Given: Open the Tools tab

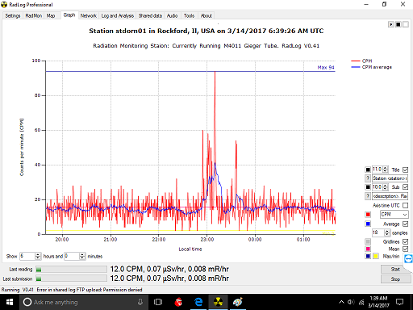Looking at the screenshot, I should 189,15.
